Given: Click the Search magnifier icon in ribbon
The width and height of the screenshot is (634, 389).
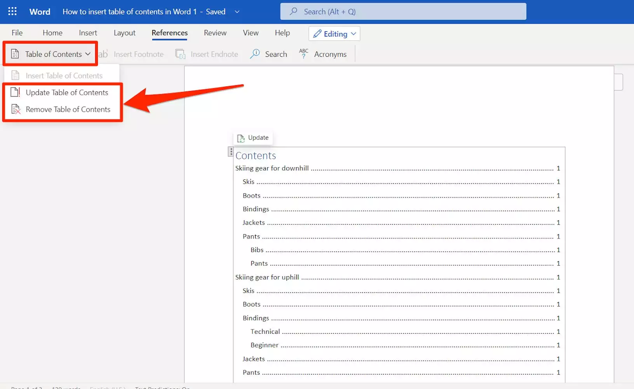Looking at the screenshot, I should (255, 54).
